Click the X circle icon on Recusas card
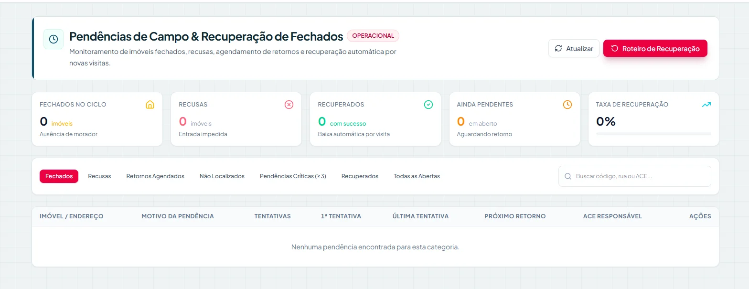This screenshot has height=289, width=749. click(289, 105)
